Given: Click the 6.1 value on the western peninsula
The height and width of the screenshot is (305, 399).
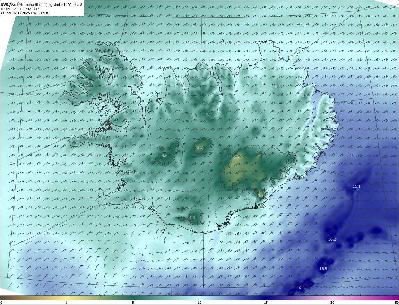Looking at the screenshot, I should 104,138.
